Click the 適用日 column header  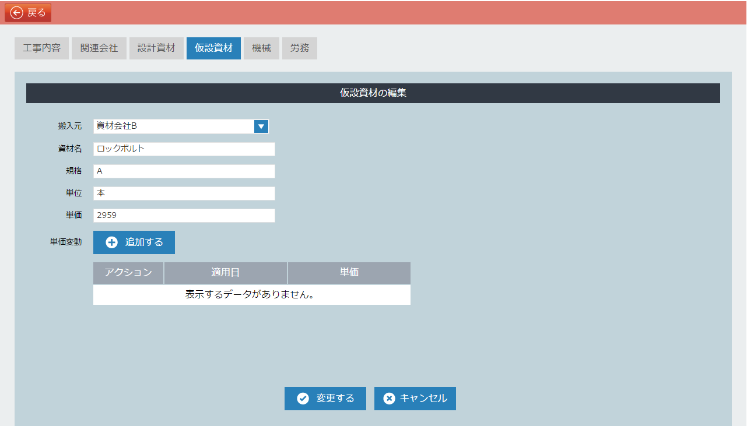click(x=226, y=273)
